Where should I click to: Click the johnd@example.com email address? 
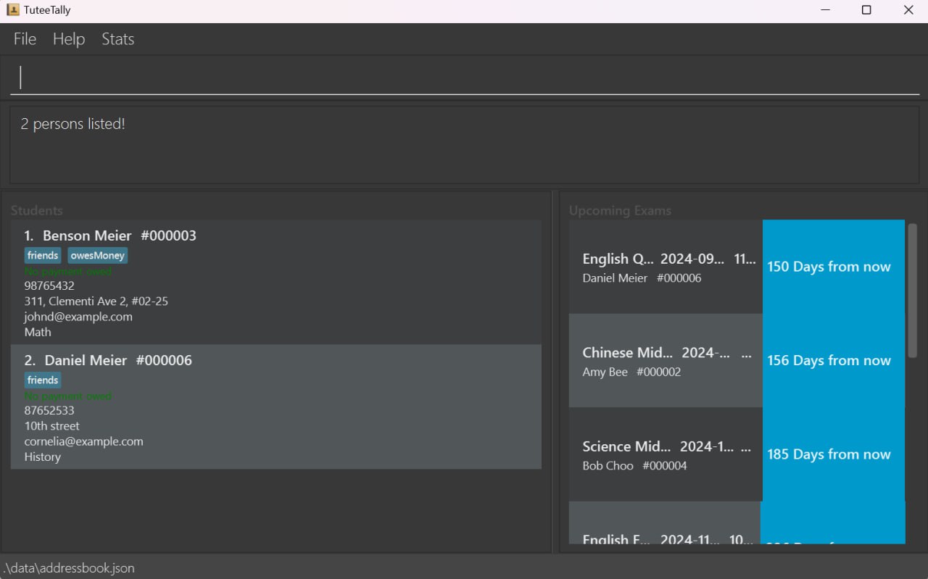(x=78, y=317)
